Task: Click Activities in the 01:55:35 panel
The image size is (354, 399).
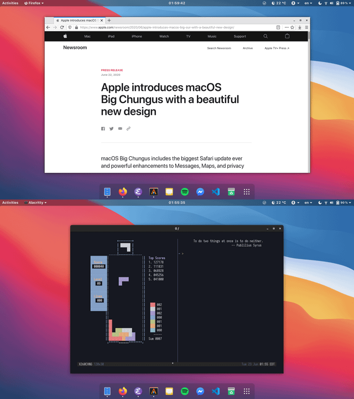Action: click(x=10, y=203)
